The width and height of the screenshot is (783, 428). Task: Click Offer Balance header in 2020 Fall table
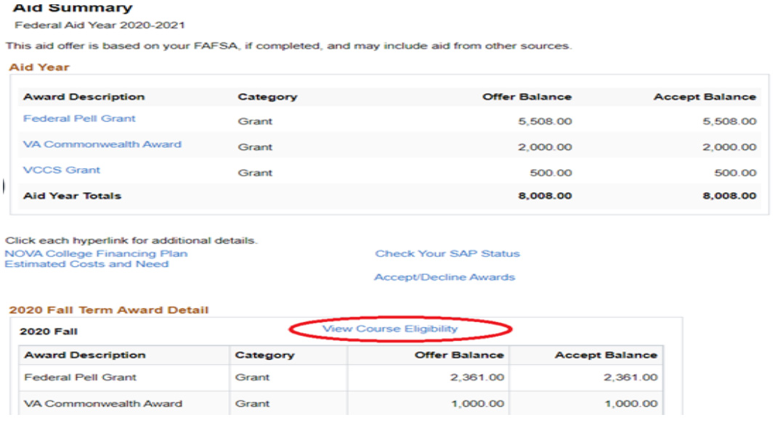(x=459, y=355)
